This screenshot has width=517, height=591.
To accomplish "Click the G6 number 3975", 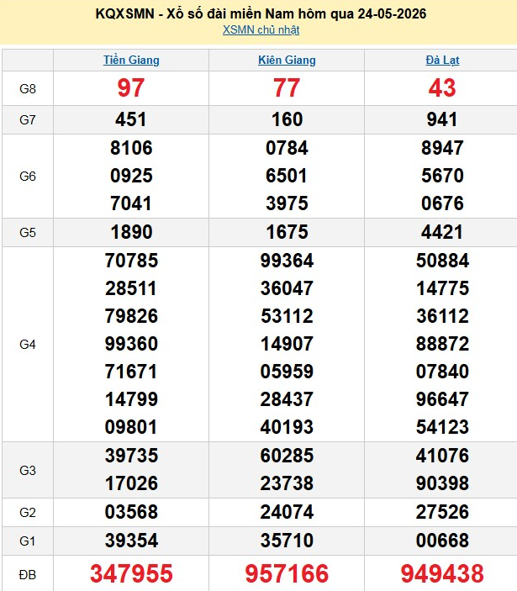I will [x=287, y=203].
